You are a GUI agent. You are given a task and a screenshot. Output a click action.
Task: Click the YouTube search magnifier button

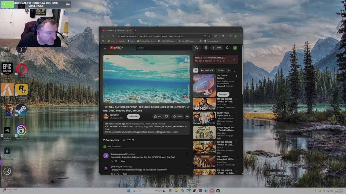click(x=197, y=48)
